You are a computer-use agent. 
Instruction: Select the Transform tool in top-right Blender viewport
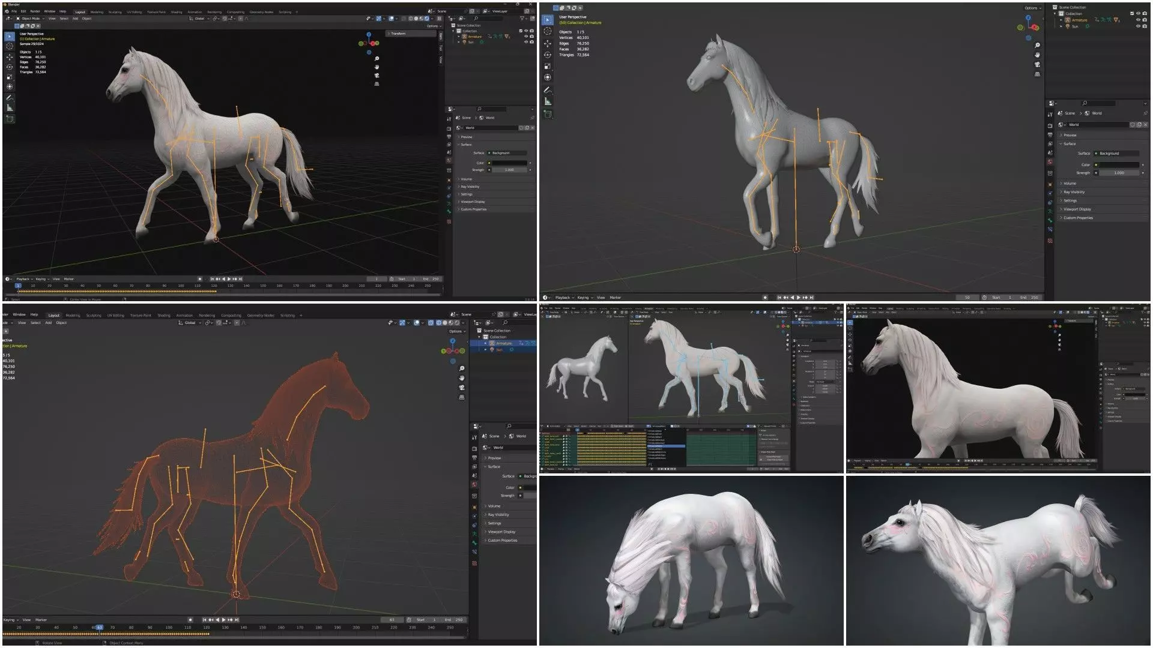point(548,77)
